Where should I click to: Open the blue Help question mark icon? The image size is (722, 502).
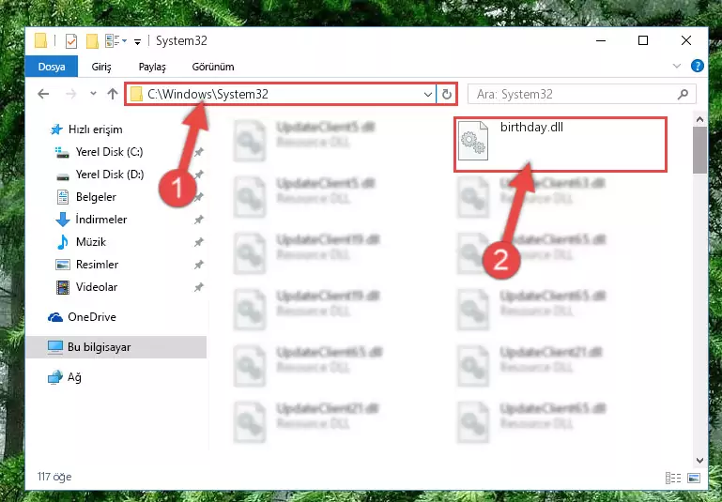click(x=698, y=67)
